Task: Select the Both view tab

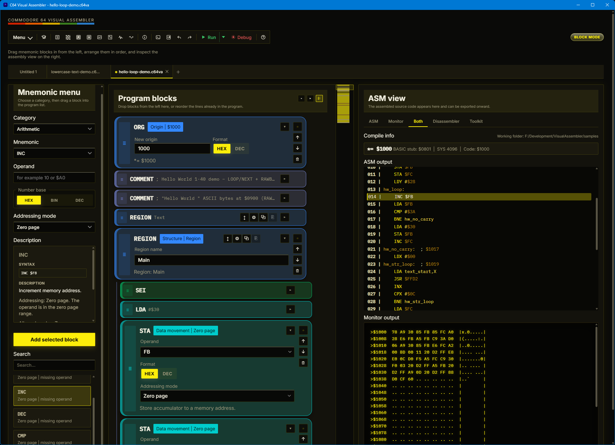Action: 418,121
